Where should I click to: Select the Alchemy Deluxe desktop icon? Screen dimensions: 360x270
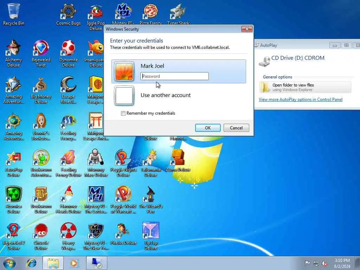[x=14, y=53]
